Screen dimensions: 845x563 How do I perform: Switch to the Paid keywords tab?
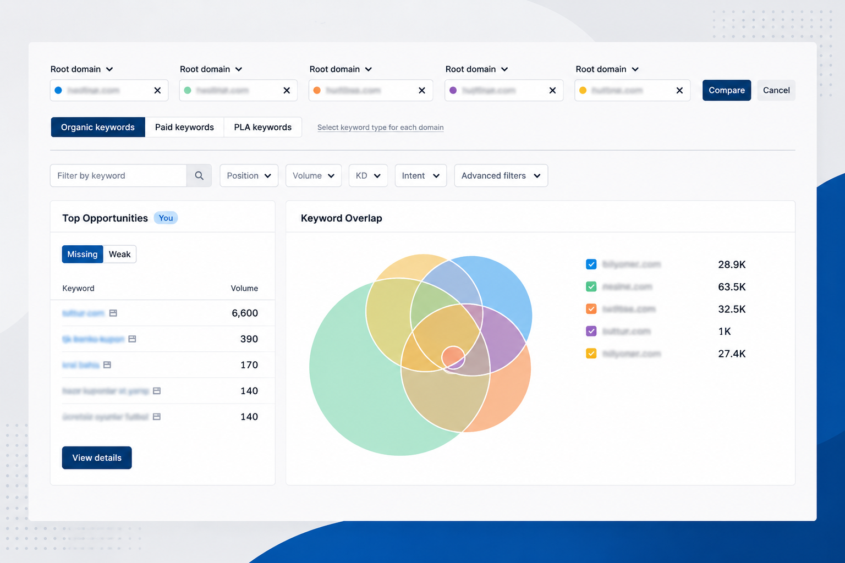coord(184,127)
